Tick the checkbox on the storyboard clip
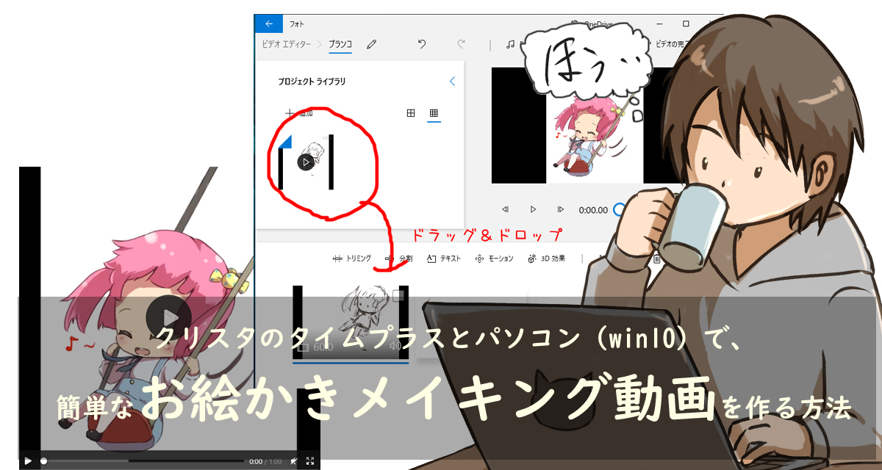The image size is (882, 470). 399,295
